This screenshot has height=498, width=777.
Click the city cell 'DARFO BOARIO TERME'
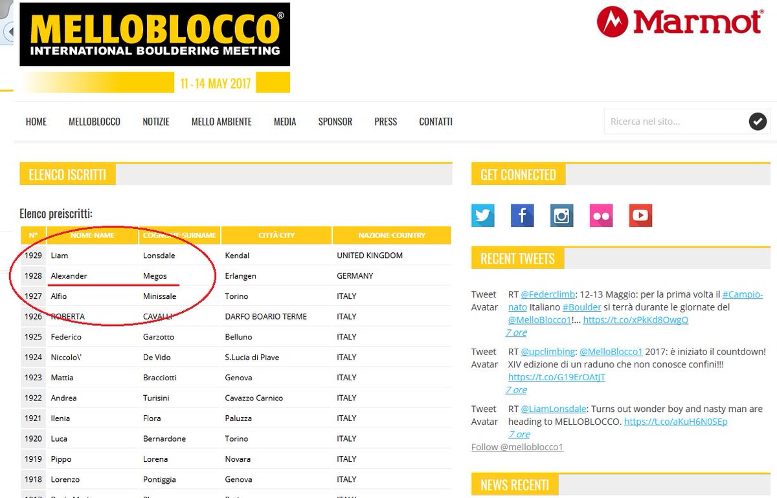(x=265, y=316)
